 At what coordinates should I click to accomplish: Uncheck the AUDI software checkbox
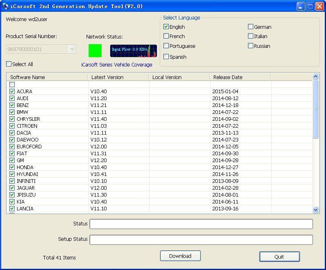tap(12, 98)
